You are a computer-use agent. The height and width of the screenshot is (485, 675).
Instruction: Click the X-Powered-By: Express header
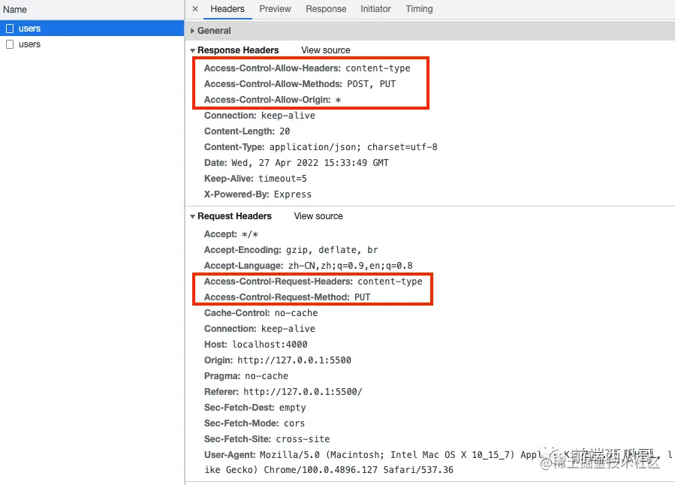click(258, 194)
